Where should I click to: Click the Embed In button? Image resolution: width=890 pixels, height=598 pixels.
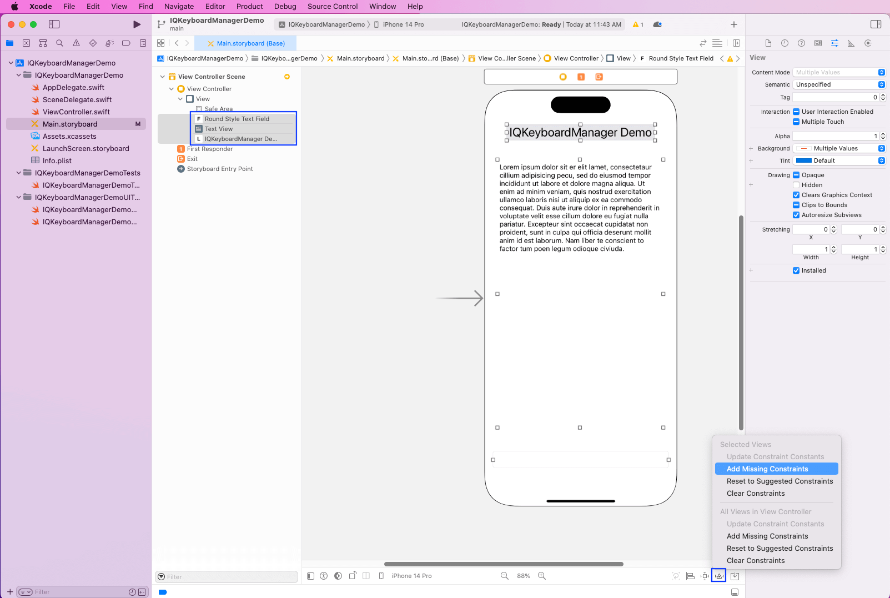click(735, 576)
